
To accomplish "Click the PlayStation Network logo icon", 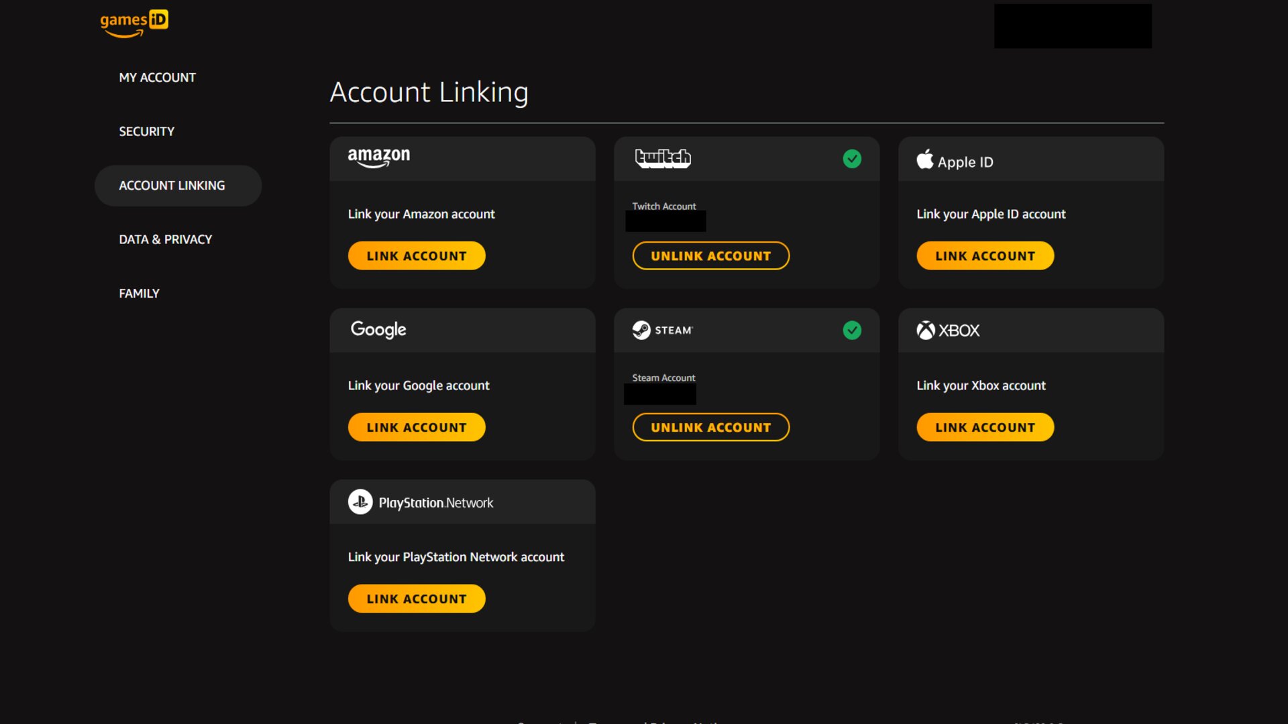I will click(359, 501).
